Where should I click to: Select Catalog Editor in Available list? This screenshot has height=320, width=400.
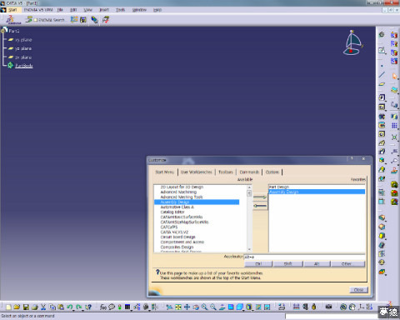click(x=172, y=212)
